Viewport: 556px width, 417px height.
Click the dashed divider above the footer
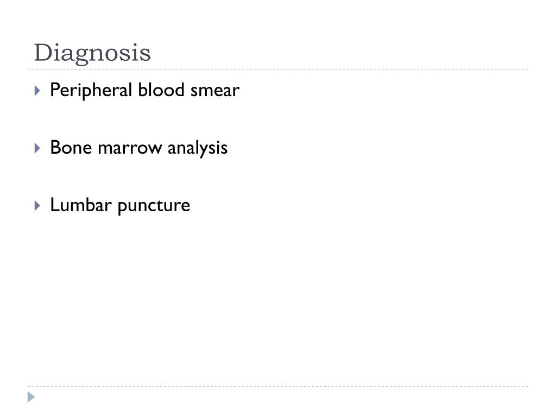278,386
